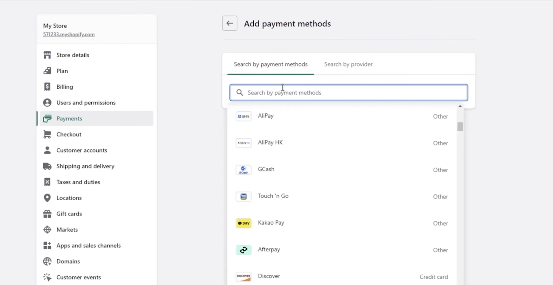
Task: Click the Billing dollar icon
Action: (x=47, y=87)
